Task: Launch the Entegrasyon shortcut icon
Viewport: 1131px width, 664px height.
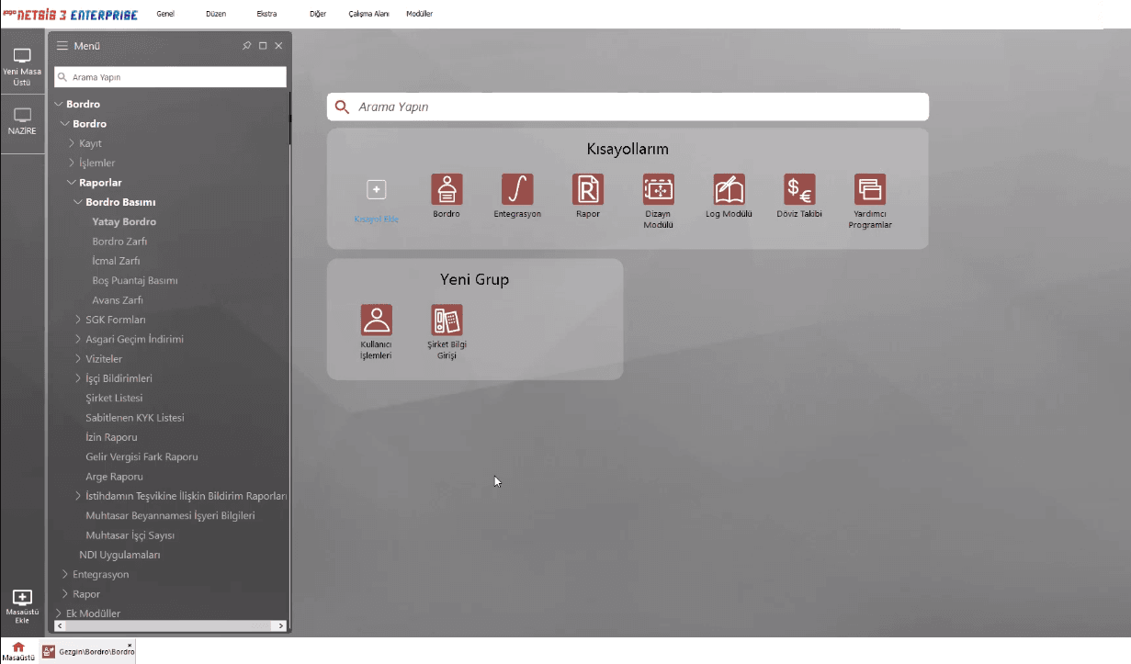Action: tap(517, 190)
